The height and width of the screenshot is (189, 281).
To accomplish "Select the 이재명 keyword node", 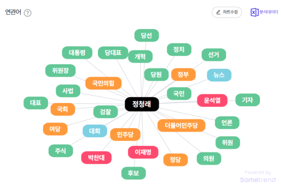I will [x=143, y=152].
